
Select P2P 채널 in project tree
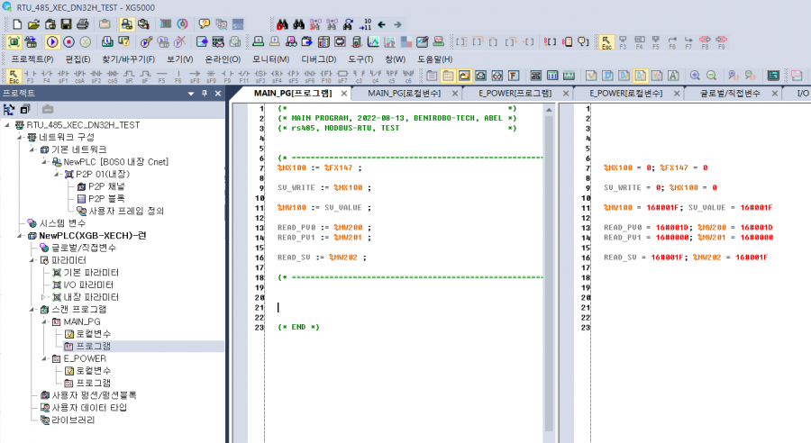tap(106, 185)
